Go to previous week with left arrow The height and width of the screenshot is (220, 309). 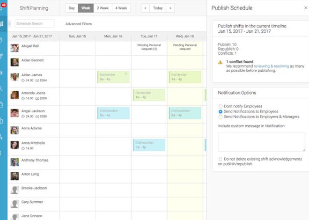coord(146,8)
